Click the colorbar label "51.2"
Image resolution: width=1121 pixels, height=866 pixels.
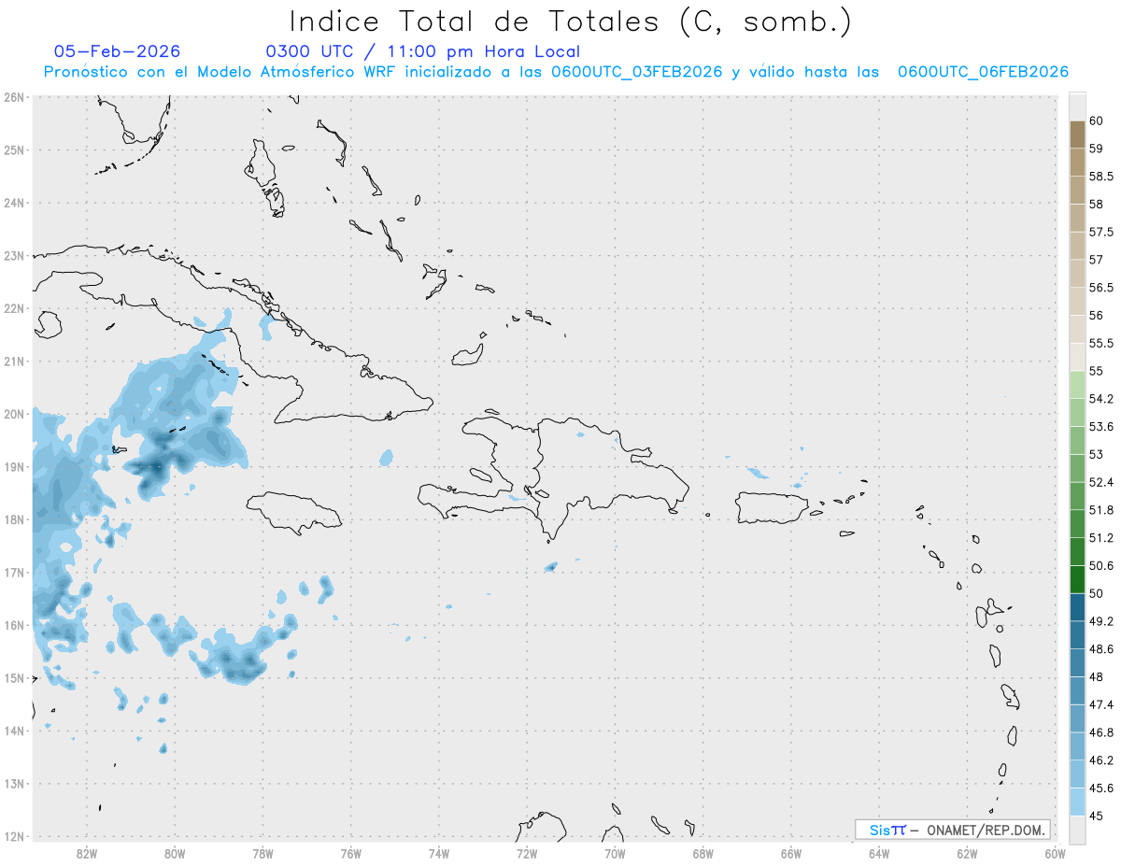[x=1101, y=538]
